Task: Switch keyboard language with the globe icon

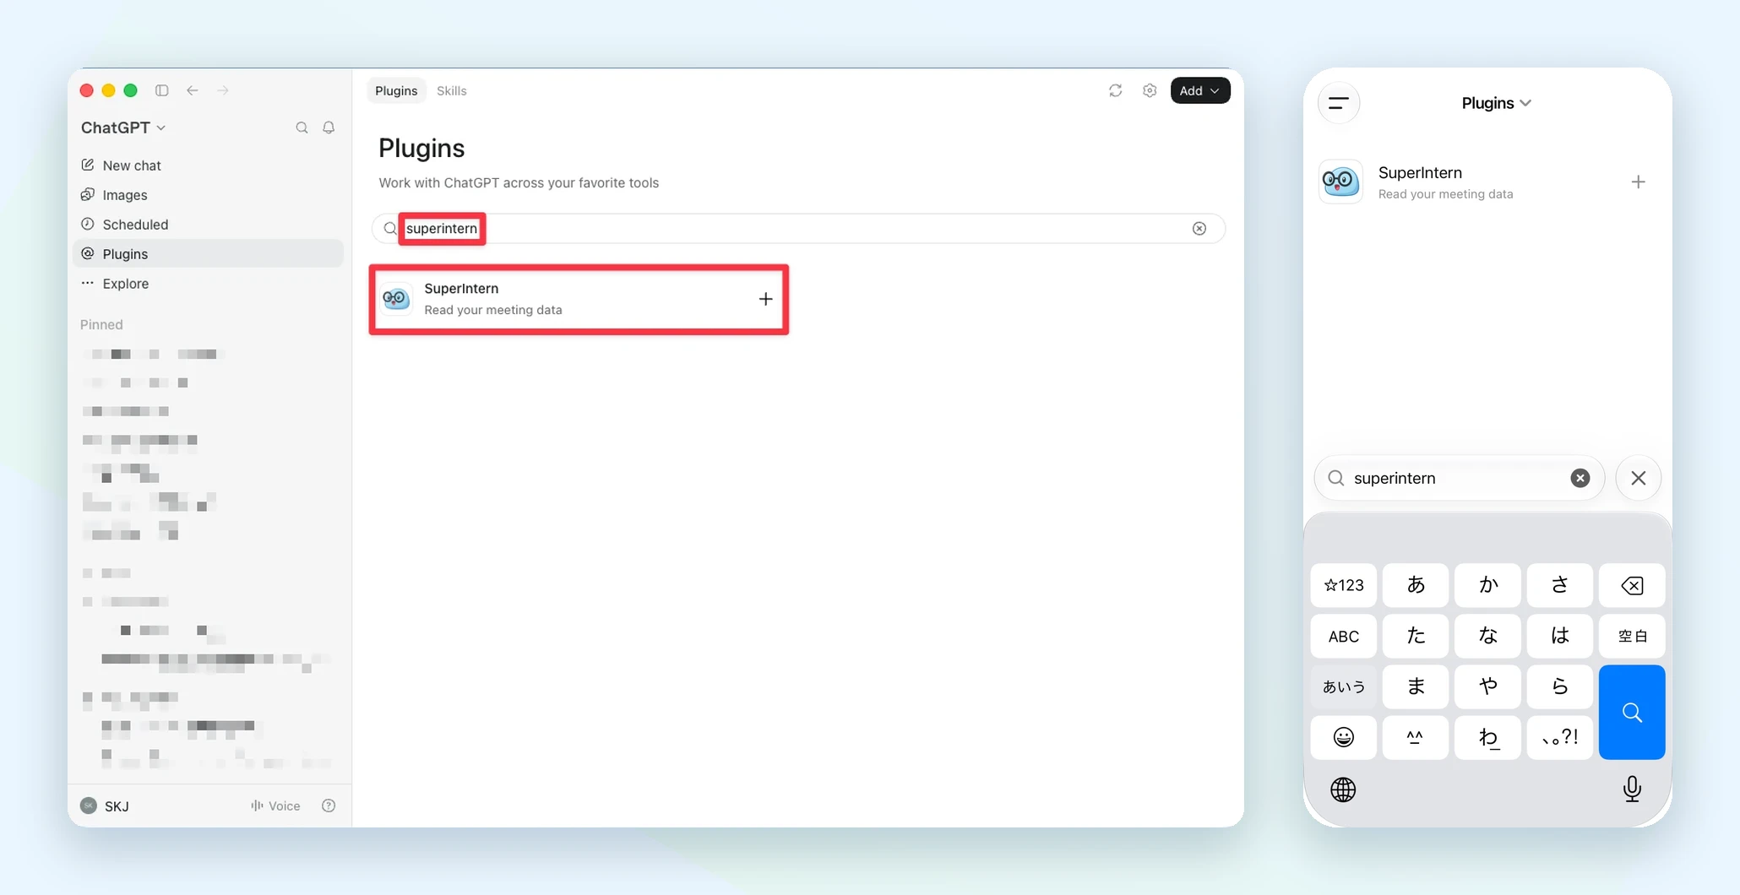Action: (x=1343, y=789)
